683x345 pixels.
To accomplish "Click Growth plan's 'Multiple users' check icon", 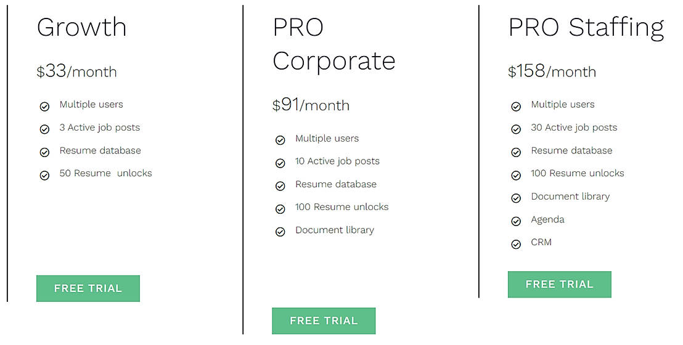I will click(44, 107).
